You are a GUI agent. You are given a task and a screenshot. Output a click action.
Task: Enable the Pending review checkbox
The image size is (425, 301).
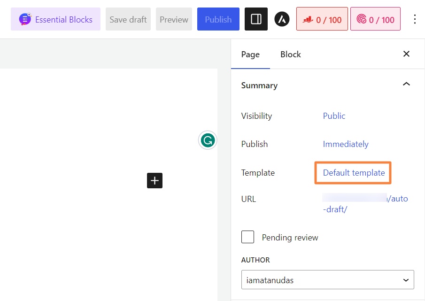pos(248,237)
